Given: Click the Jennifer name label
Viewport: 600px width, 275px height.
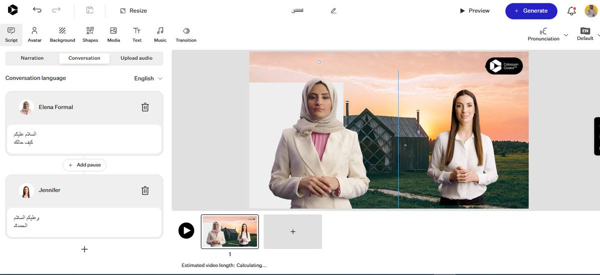Looking at the screenshot, I should coord(49,190).
